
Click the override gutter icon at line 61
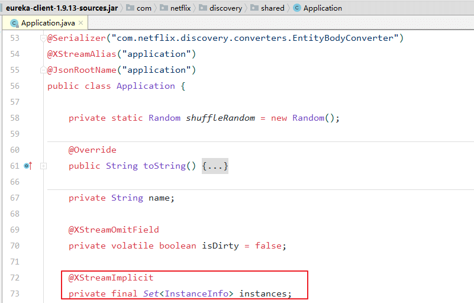pos(27,166)
